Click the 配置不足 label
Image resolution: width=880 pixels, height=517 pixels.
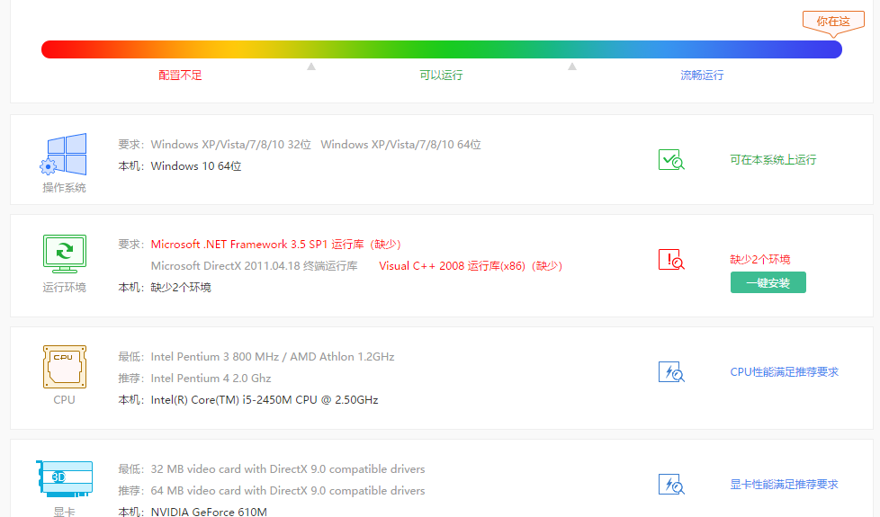click(180, 76)
